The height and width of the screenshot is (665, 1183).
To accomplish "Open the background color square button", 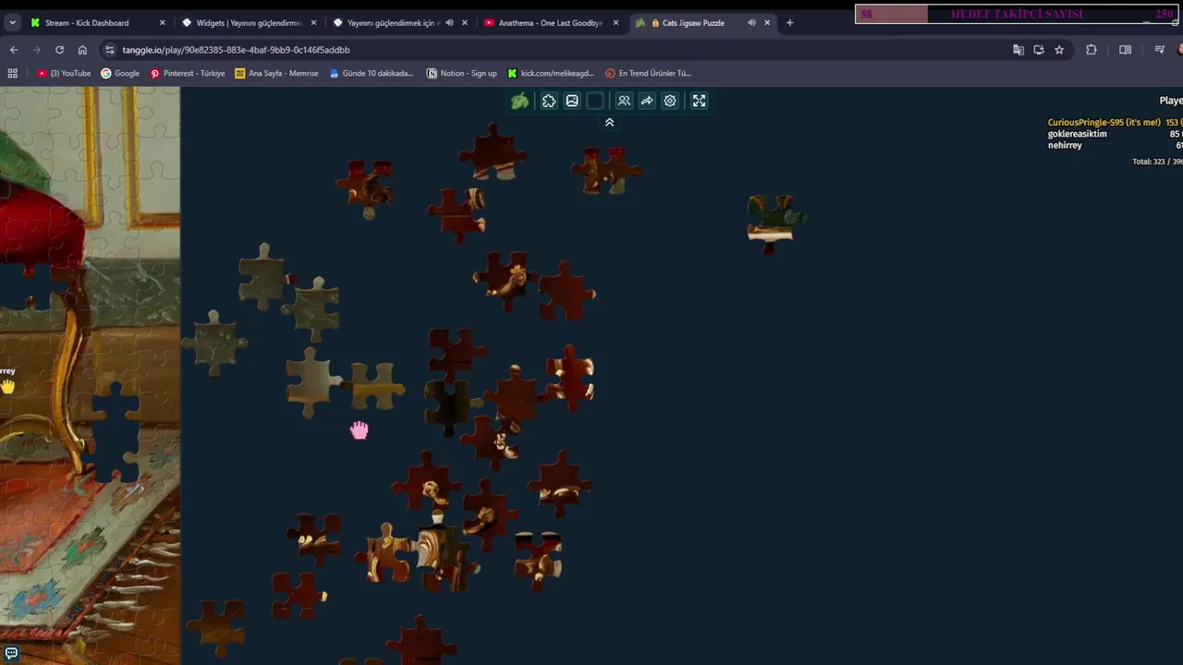I will pos(595,101).
